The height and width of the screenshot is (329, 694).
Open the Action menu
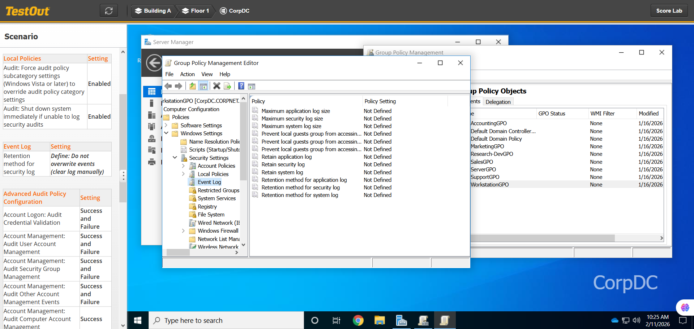coord(187,74)
